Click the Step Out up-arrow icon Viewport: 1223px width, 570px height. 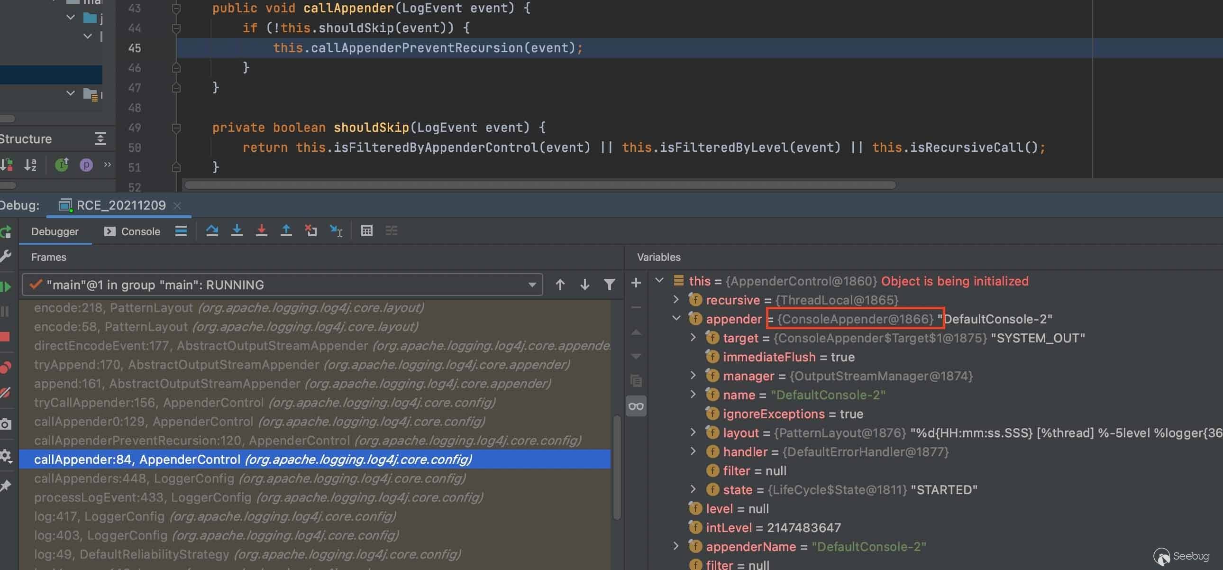click(286, 231)
